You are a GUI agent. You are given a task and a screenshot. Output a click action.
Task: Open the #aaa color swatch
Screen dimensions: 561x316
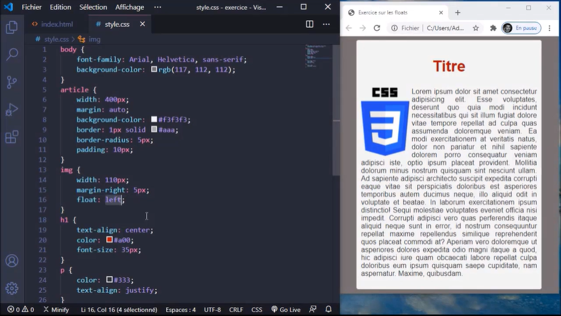pos(154,129)
